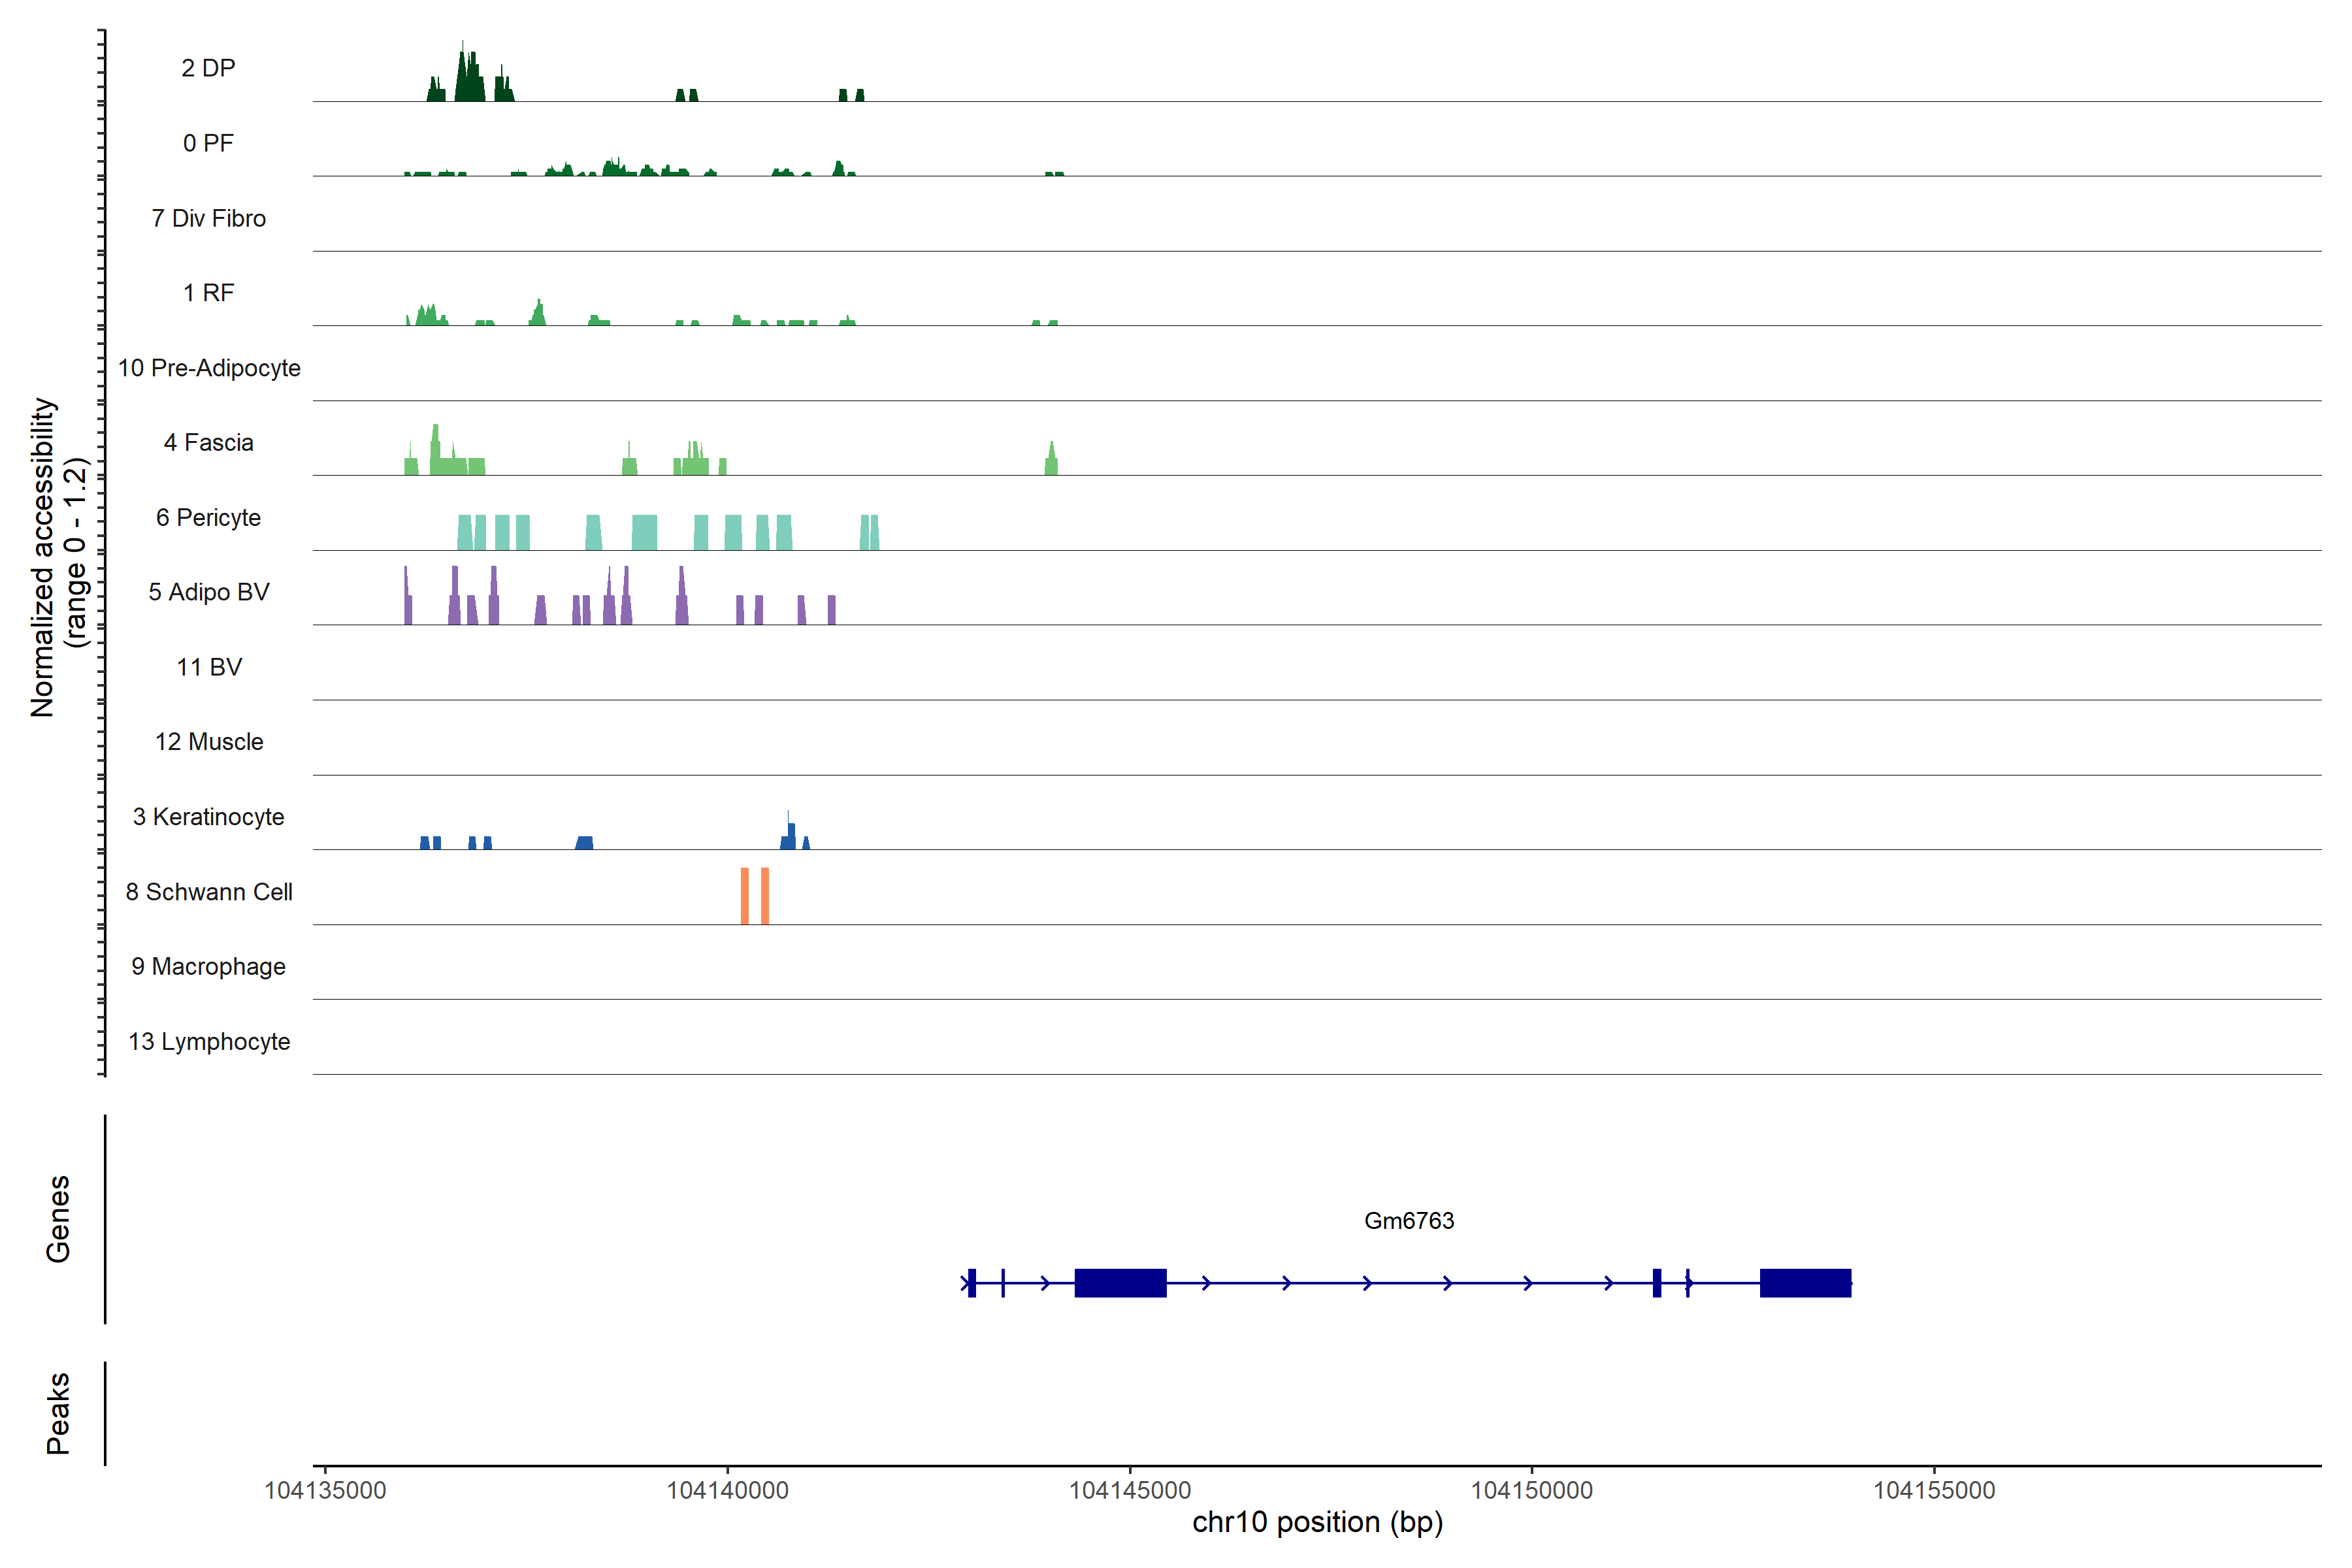Click the Genes panel label

pyautogui.click(x=58, y=1219)
